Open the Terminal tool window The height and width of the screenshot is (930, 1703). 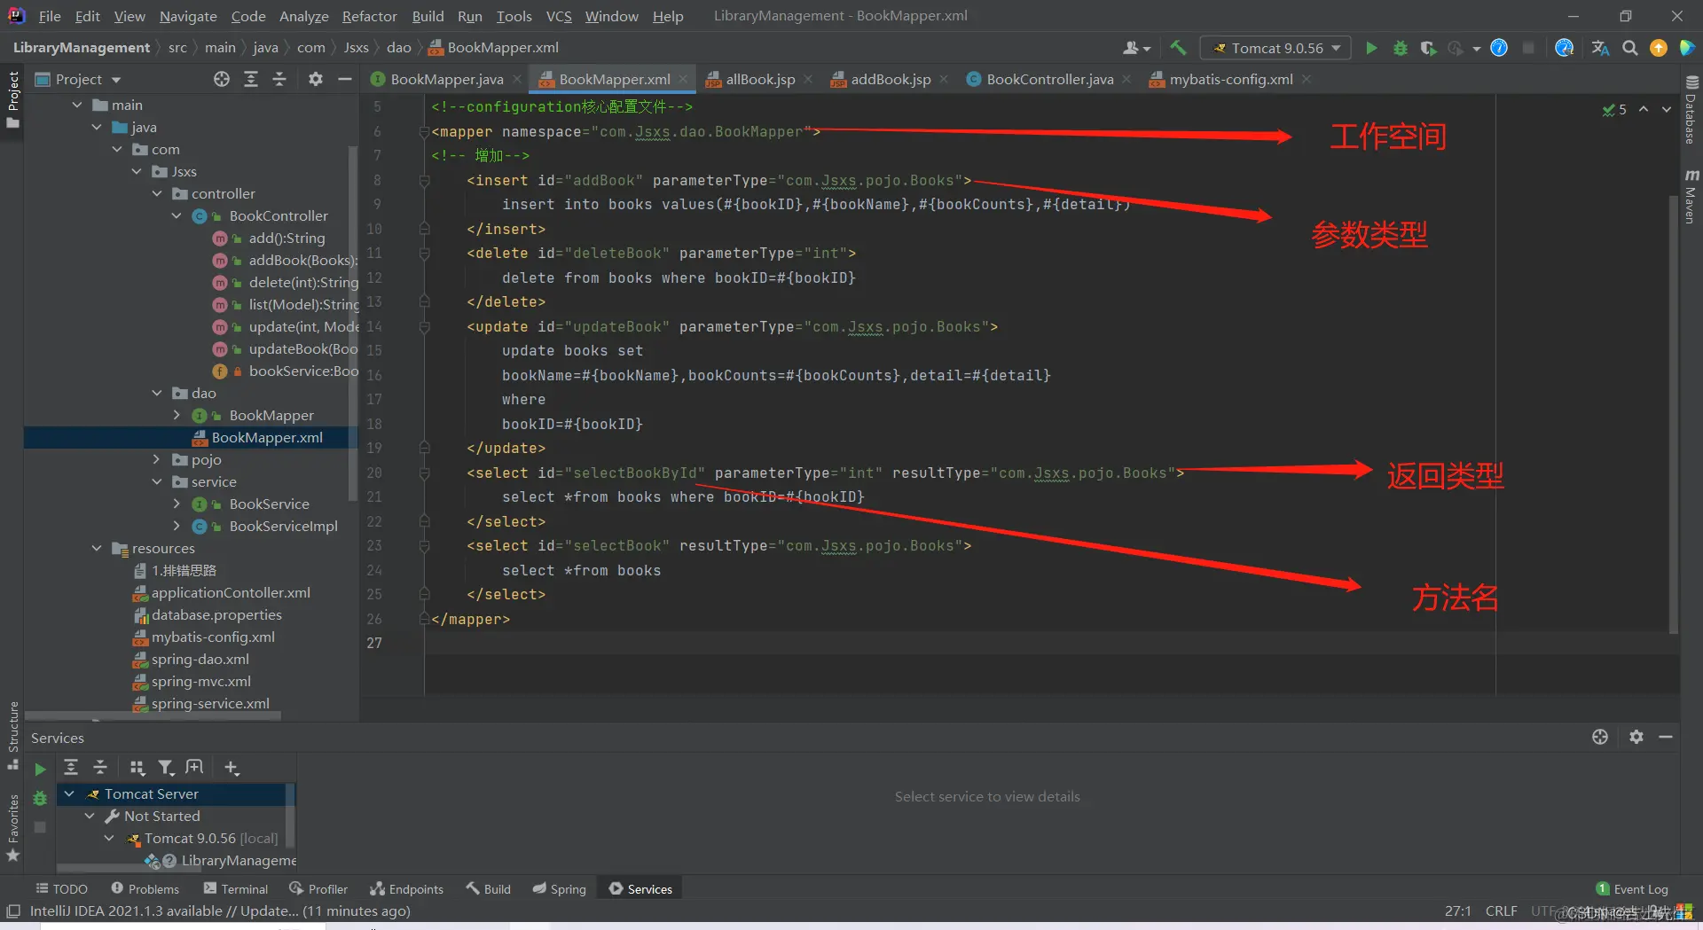coord(236,888)
